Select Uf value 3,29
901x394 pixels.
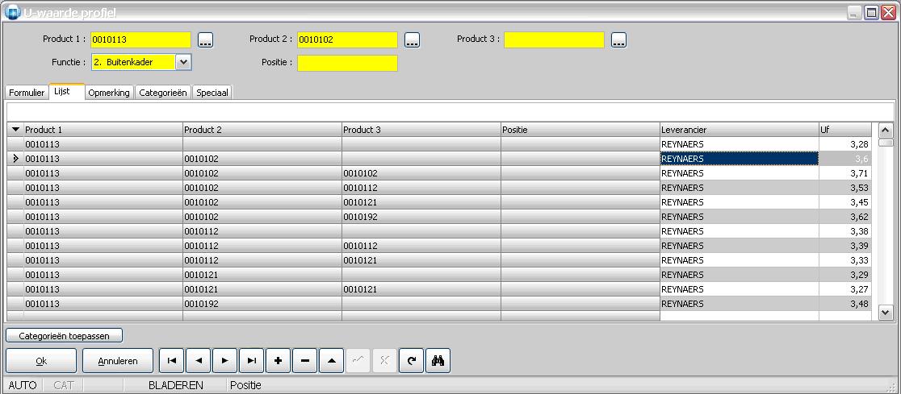click(845, 275)
